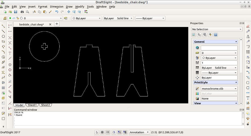Open the layer selection dropdown
The width and height of the screenshot is (251, 136).
tap(35, 18)
